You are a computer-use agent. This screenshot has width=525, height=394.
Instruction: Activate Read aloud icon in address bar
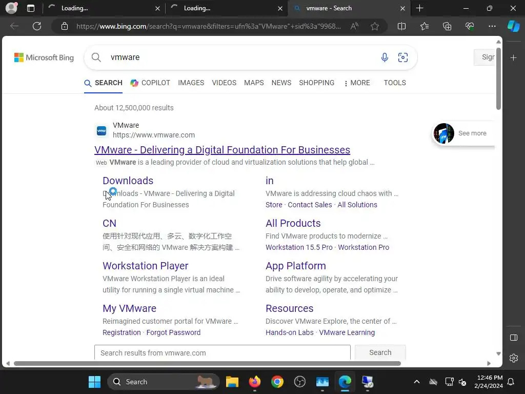pos(354,26)
